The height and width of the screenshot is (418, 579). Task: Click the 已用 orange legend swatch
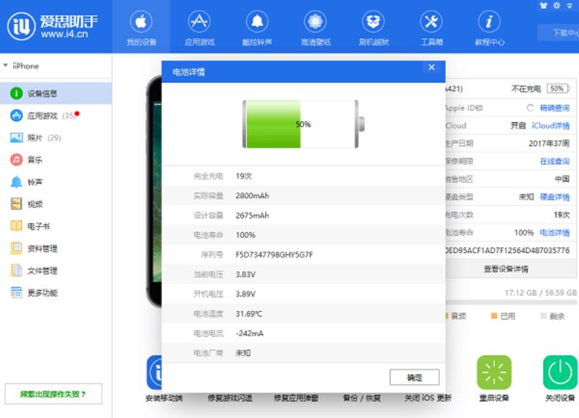pos(494,316)
